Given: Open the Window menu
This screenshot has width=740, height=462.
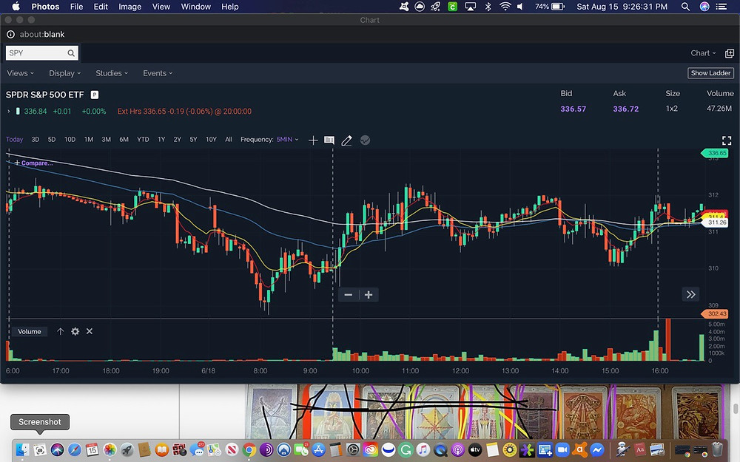Looking at the screenshot, I should 196,7.
